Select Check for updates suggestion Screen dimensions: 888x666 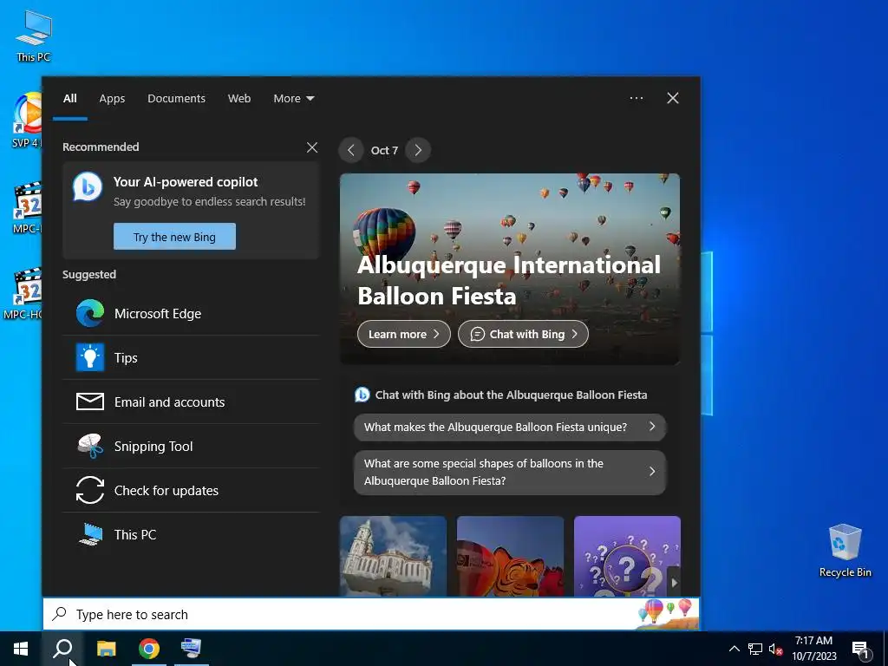(x=192, y=490)
